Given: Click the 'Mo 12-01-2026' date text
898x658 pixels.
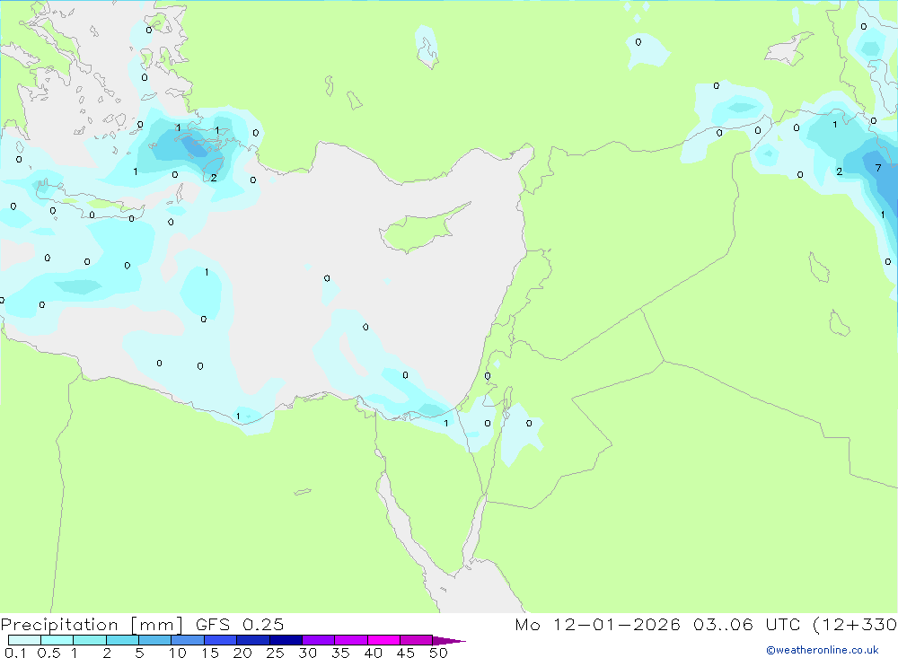Looking at the screenshot, I should (x=597, y=625).
